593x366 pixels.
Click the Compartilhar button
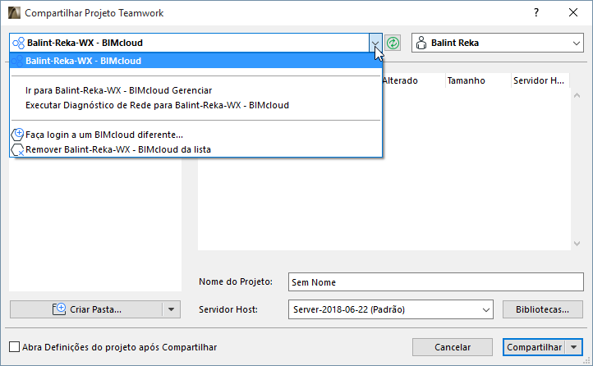click(x=534, y=347)
